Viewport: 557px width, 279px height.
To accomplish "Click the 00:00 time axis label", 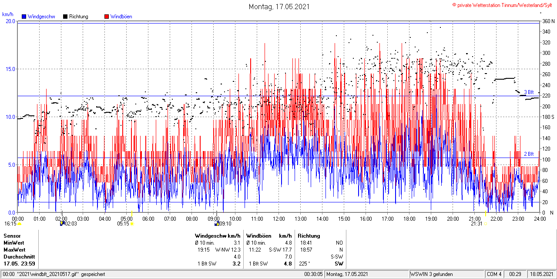I will (x=18, y=218).
